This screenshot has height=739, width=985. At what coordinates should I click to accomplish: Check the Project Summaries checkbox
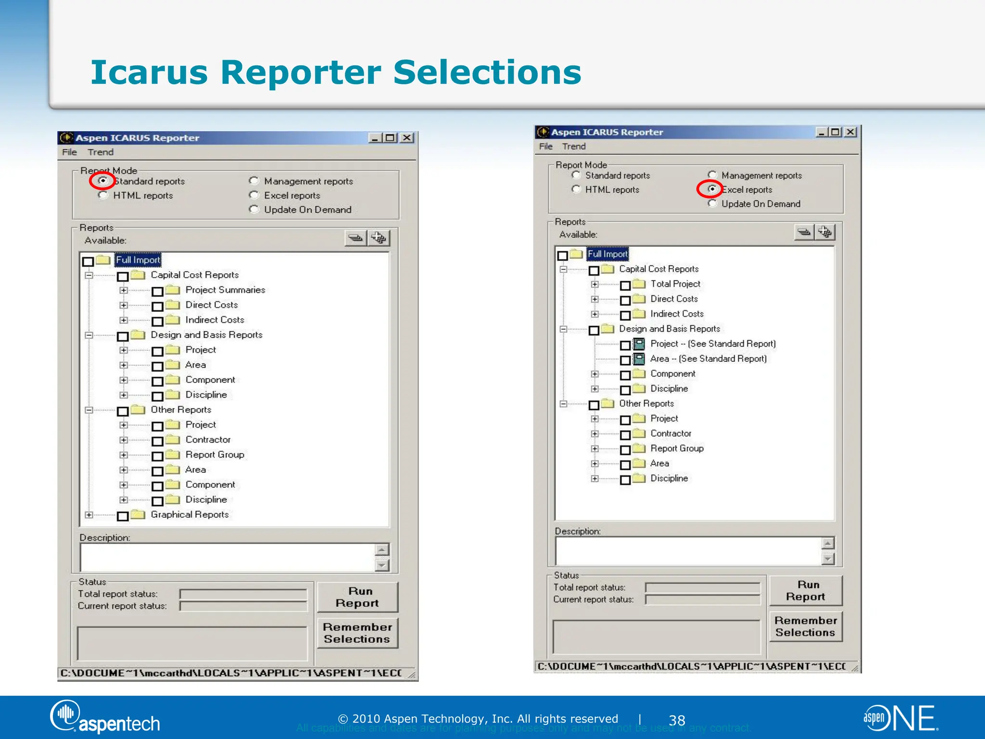tap(157, 292)
